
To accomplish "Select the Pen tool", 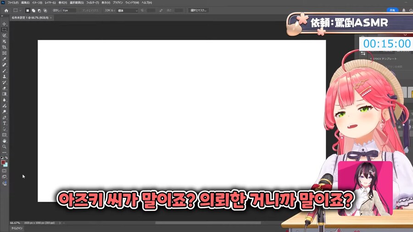I will pyautogui.click(x=4, y=117).
